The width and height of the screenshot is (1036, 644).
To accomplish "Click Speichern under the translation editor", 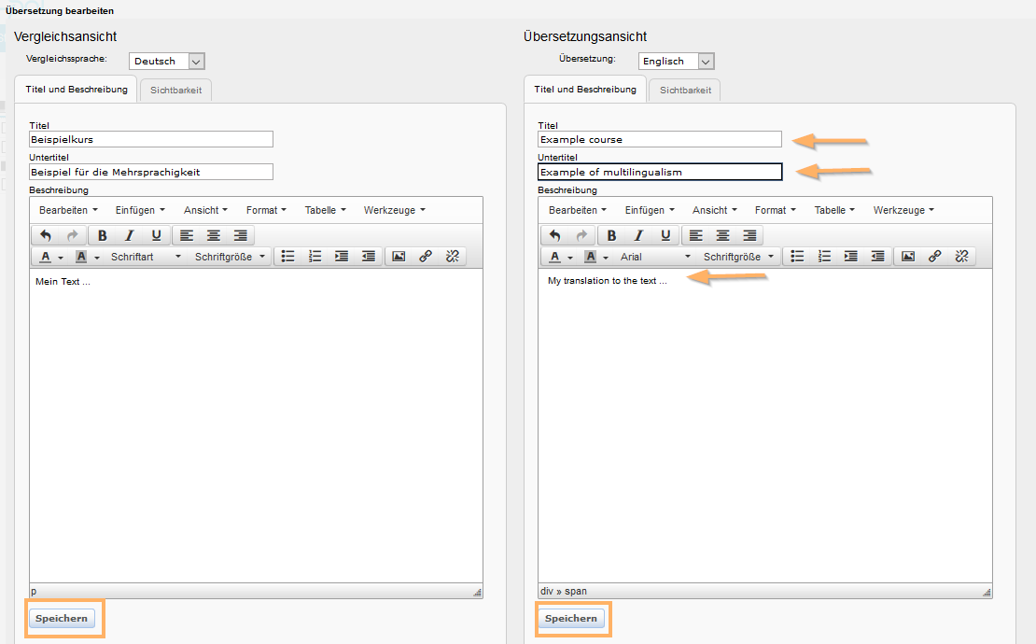I will (570, 619).
